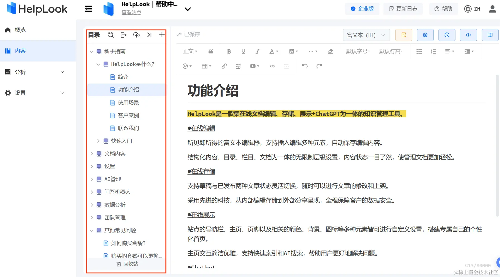Screen dimensions: 500x277
Task: Click the 企业版 plan button
Action: [362, 9]
